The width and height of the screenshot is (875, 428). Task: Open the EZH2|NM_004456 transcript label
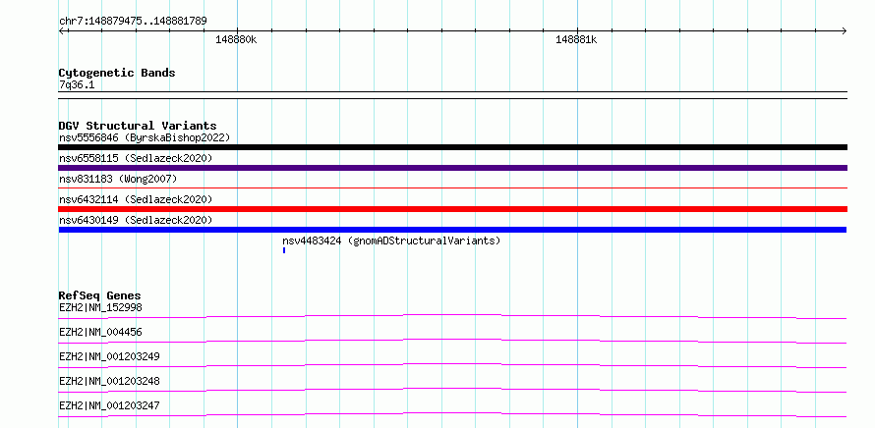(100, 332)
